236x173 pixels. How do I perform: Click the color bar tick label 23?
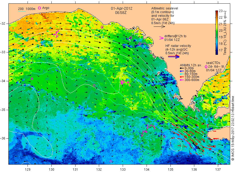(x=221, y=11)
